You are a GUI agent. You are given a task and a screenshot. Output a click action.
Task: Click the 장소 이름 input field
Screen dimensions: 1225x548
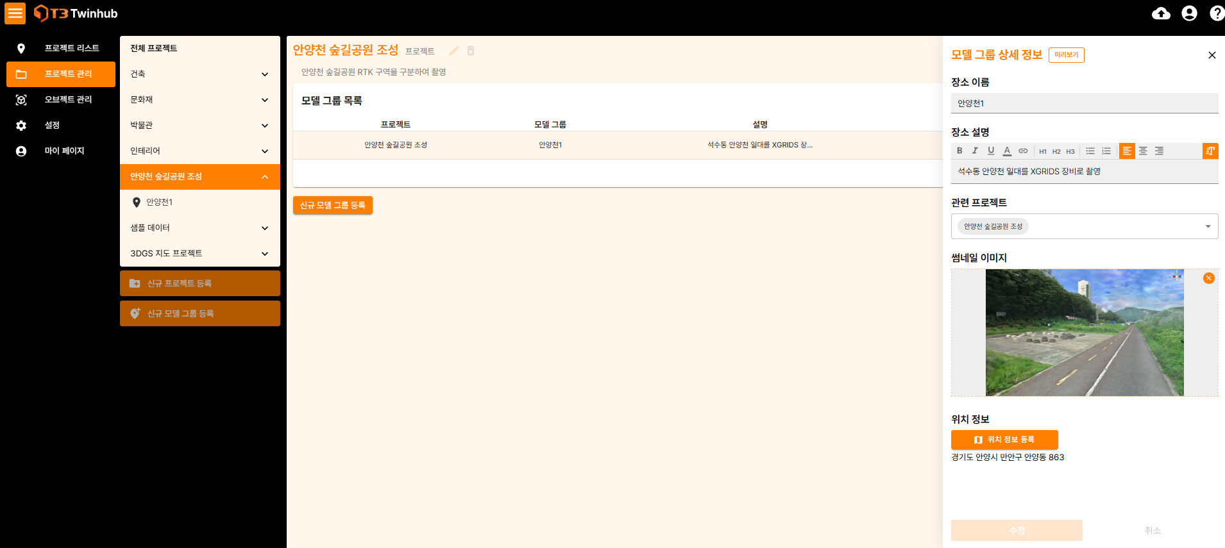(1085, 103)
